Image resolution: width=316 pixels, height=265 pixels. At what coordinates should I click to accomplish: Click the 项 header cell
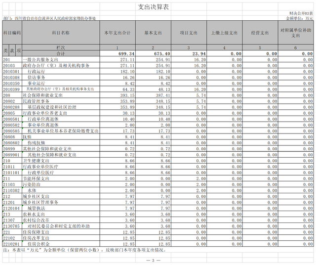[x=19, y=50]
